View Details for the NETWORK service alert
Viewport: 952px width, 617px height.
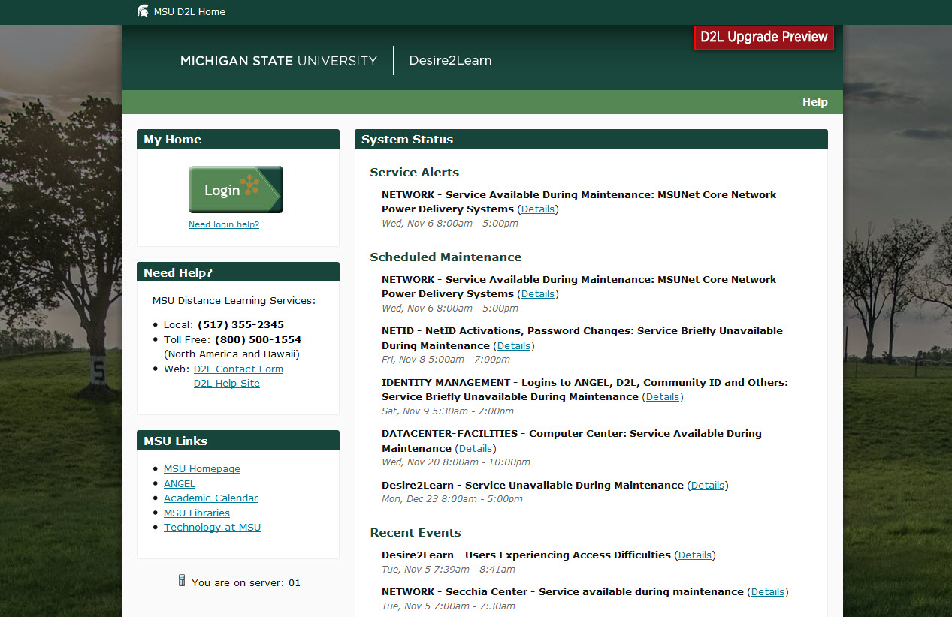click(x=538, y=209)
